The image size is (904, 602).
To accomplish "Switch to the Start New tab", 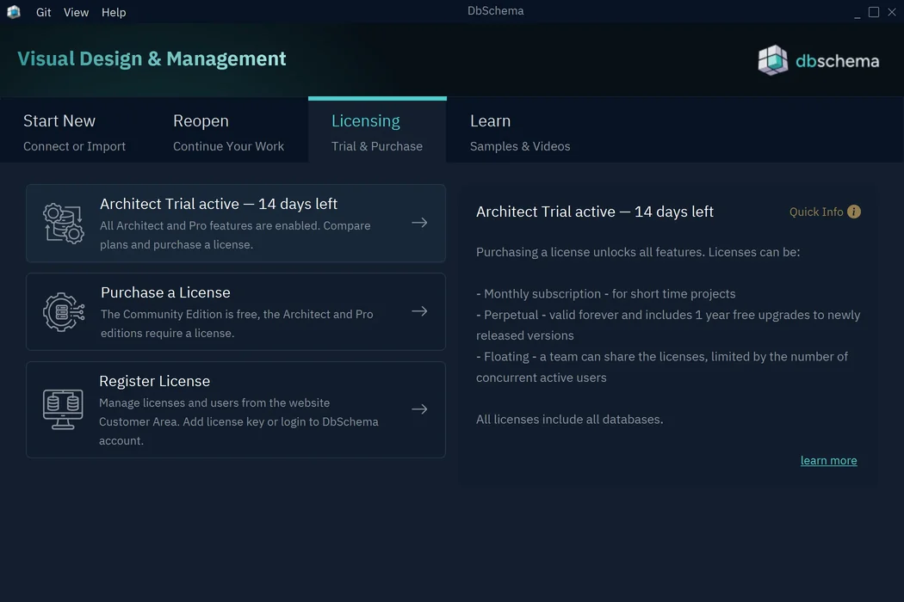I will 74,132.
